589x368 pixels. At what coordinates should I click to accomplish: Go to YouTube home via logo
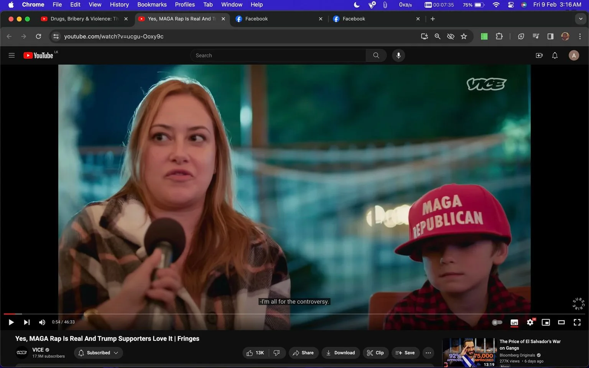point(38,56)
